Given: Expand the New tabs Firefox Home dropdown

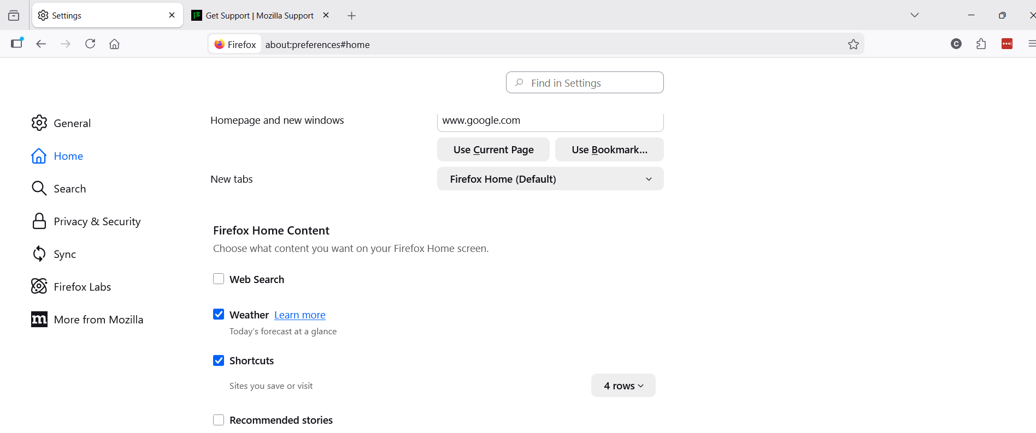Looking at the screenshot, I should point(550,179).
